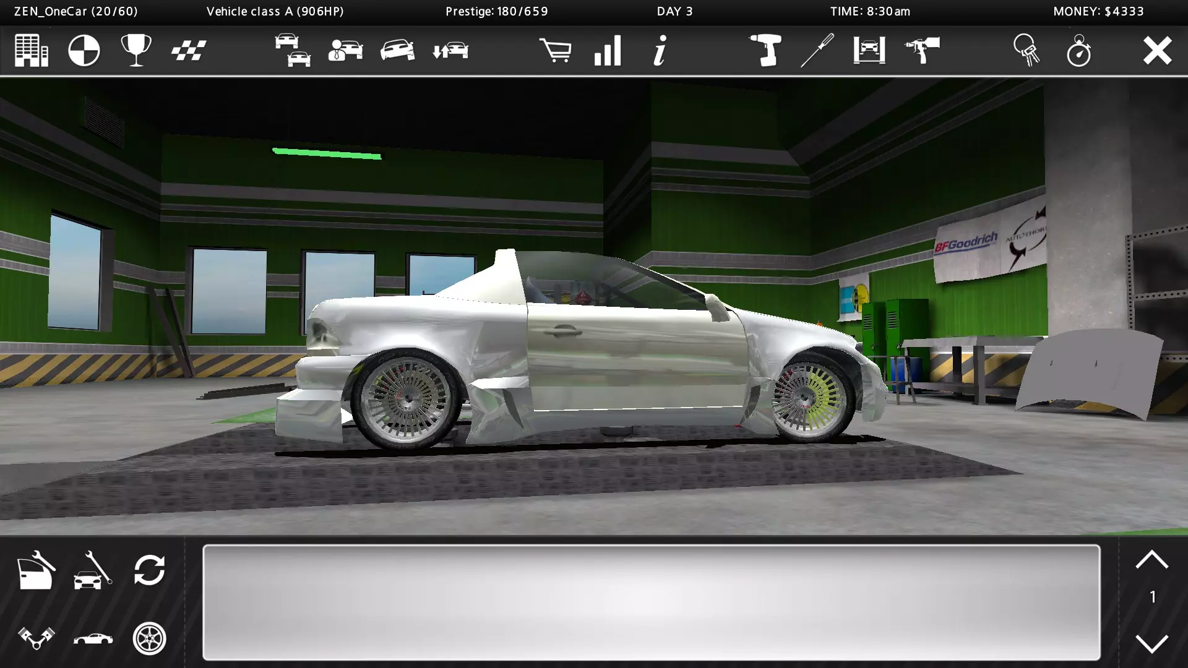Show the bar chart statistics icon
The width and height of the screenshot is (1188, 668).
(x=607, y=51)
